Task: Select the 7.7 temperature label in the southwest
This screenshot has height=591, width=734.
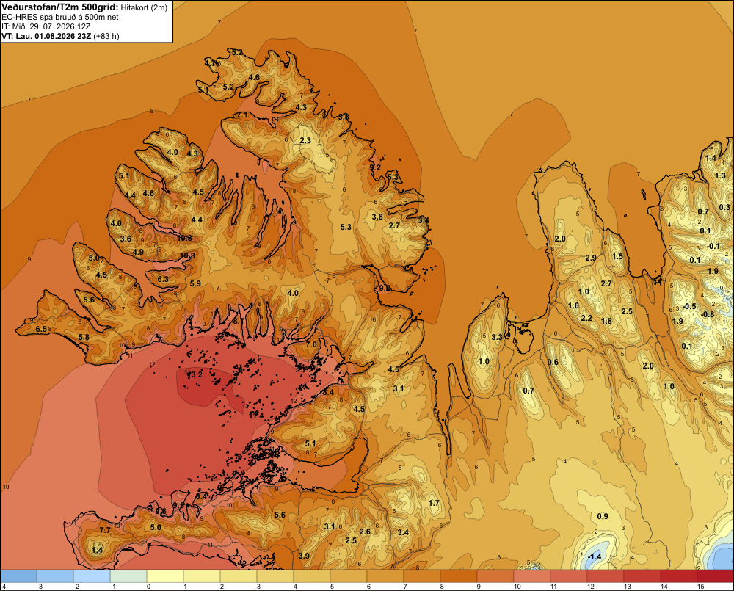Action: tap(105, 530)
